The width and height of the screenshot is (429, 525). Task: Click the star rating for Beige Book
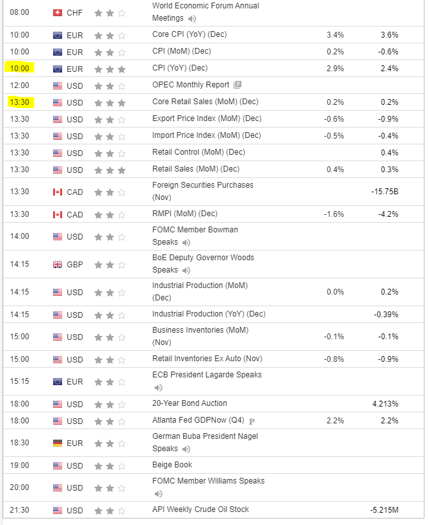pyautogui.click(x=110, y=465)
